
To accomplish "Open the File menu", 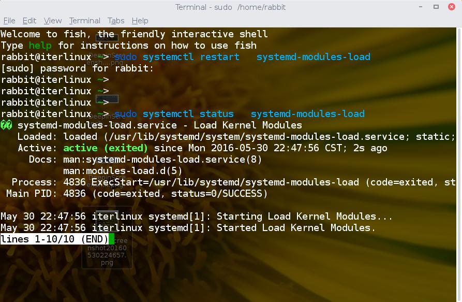I will tap(9, 21).
